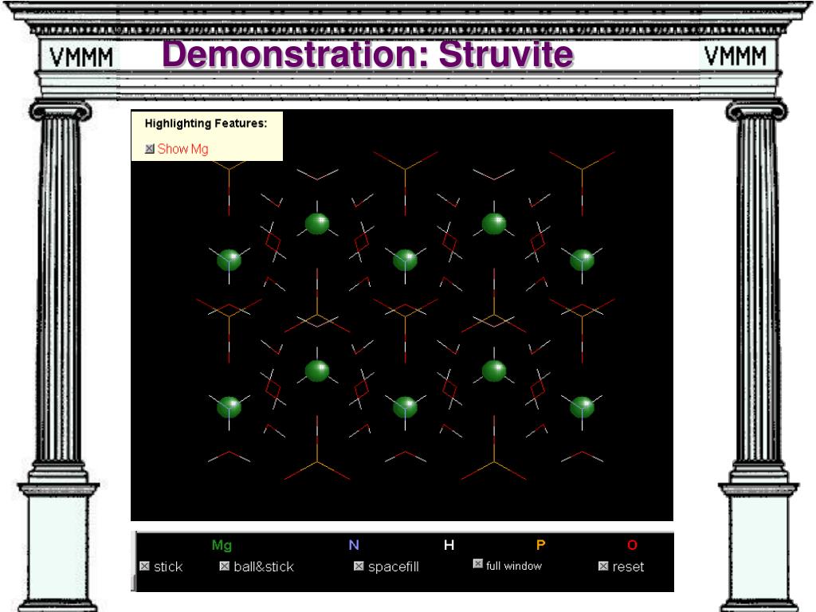This screenshot has width=816, height=612.
Task: Click the right VMMM logo
Action: pos(736,56)
